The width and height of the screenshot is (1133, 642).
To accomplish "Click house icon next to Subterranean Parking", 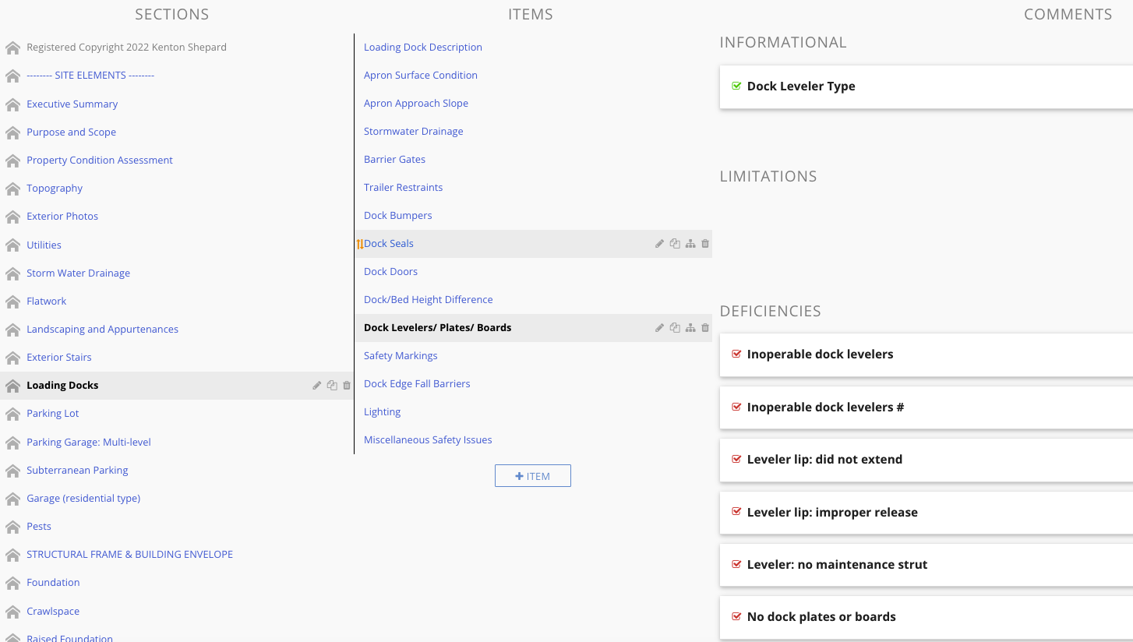I will (x=12, y=471).
